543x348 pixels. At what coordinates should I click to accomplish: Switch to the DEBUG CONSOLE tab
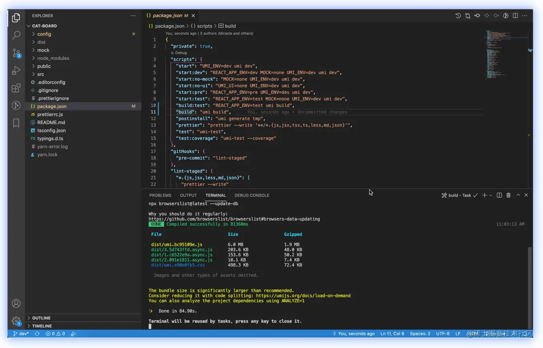[251, 195]
